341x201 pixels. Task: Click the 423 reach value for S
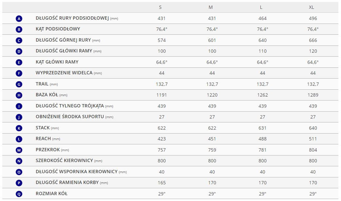point(161,139)
